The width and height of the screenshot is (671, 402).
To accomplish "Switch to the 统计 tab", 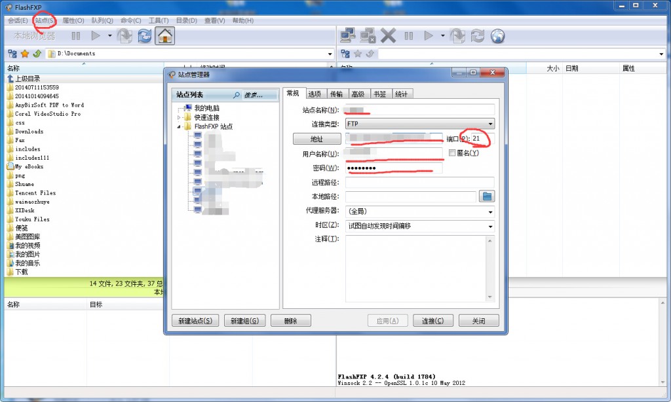I will pyautogui.click(x=402, y=94).
